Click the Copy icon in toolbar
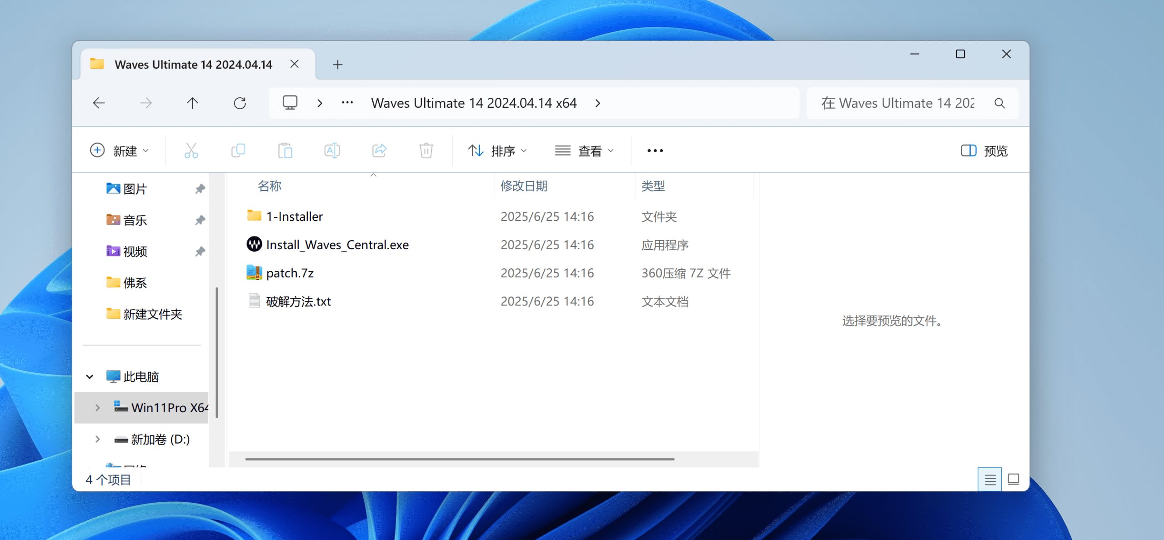Image resolution: width=1164 pixels, height=540 pixels. (238, 150)
